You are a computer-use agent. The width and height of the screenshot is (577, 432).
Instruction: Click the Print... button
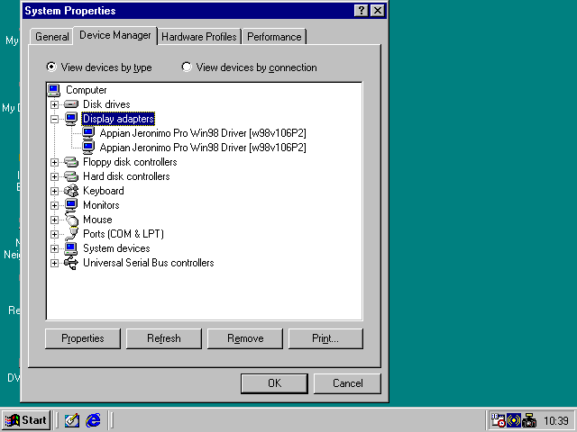pos(325,338)
